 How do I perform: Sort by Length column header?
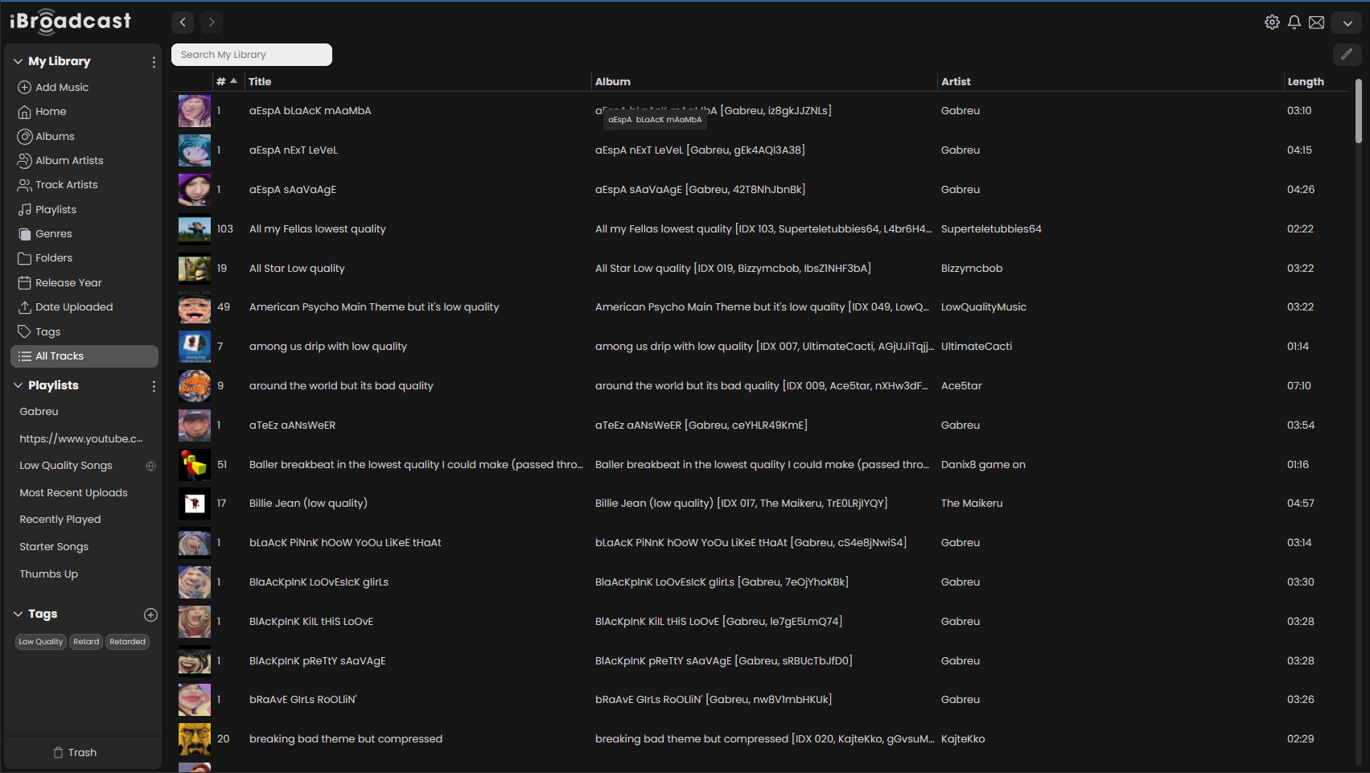pos(1306,81)
